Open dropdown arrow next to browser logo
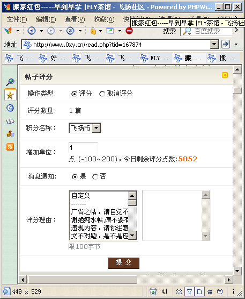 [18, 31]
